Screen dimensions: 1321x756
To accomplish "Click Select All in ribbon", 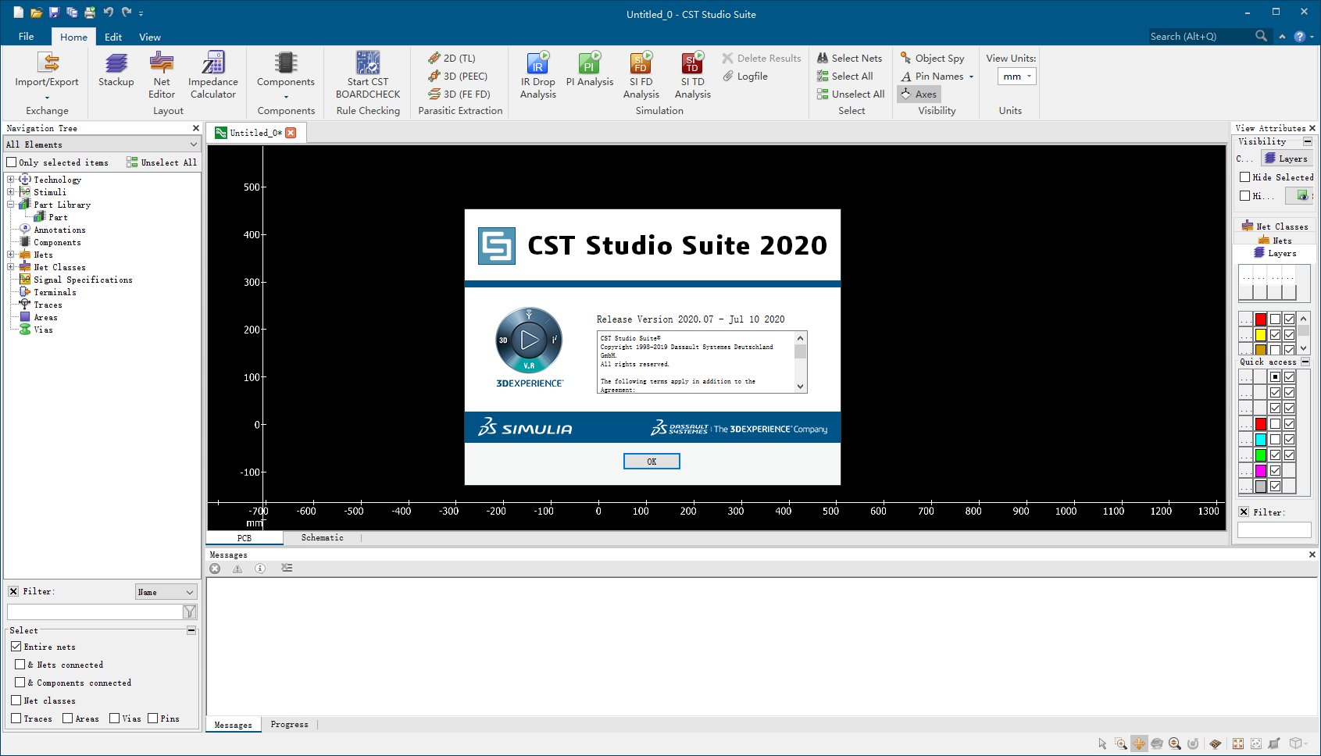I will pyautogui.click(x=845, y=77).
